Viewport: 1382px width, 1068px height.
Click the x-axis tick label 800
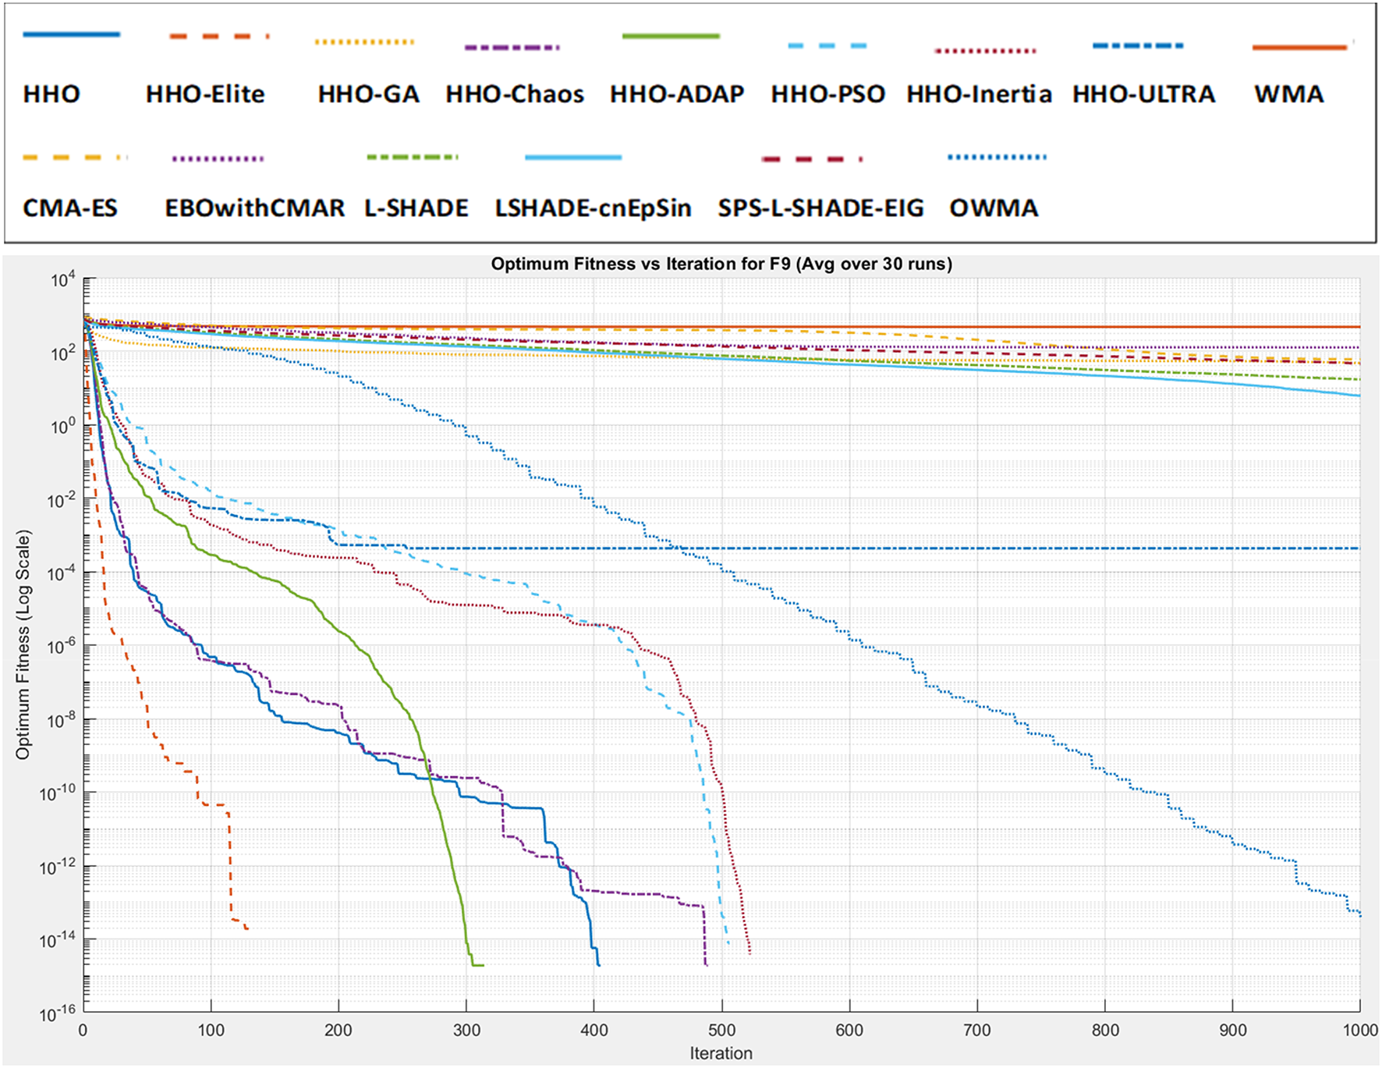1105,1030
